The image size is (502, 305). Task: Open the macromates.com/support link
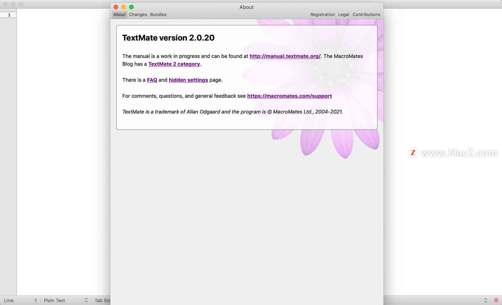pos(289,96)
